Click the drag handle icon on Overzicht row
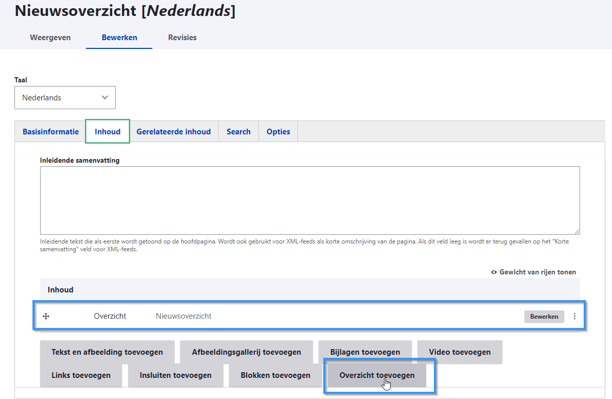The width and height of the screenshot is (612, 399). coord(46,316)
